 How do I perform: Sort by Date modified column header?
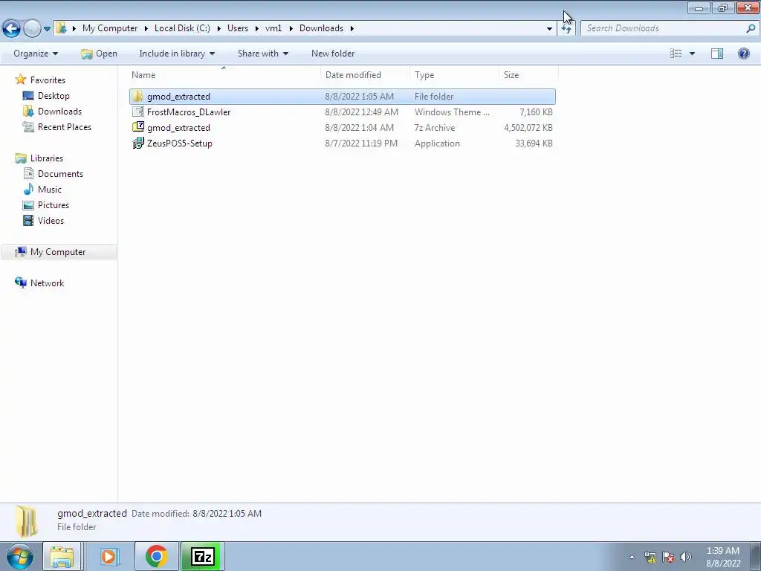[365, 75]
